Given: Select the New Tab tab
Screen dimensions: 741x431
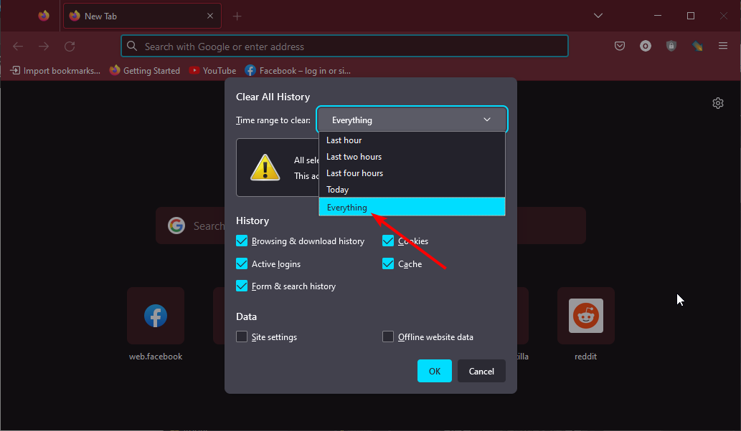Looking at the screenshot, I should click(142, 16).
